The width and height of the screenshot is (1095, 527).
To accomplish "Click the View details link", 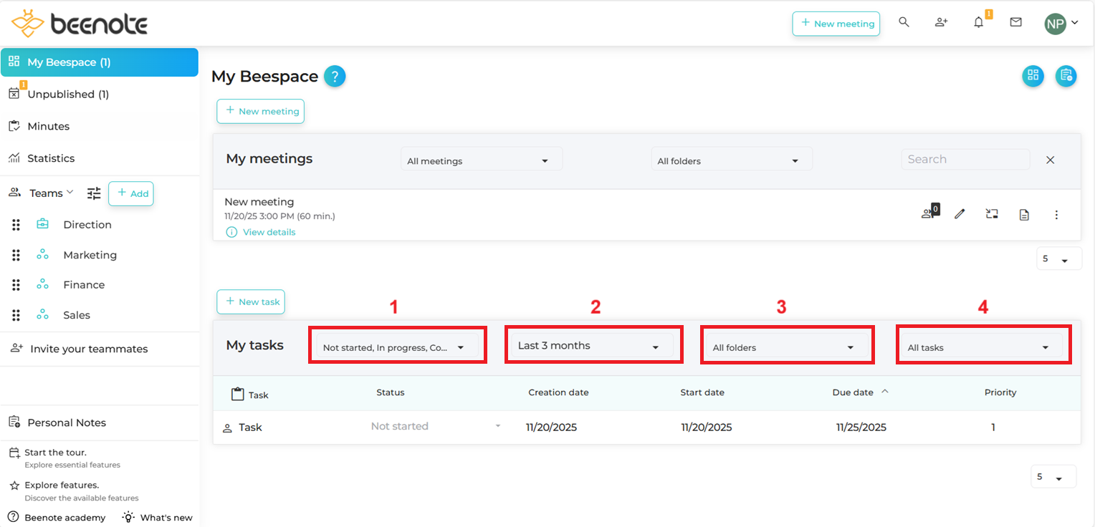I will click(x=269, y=232).
